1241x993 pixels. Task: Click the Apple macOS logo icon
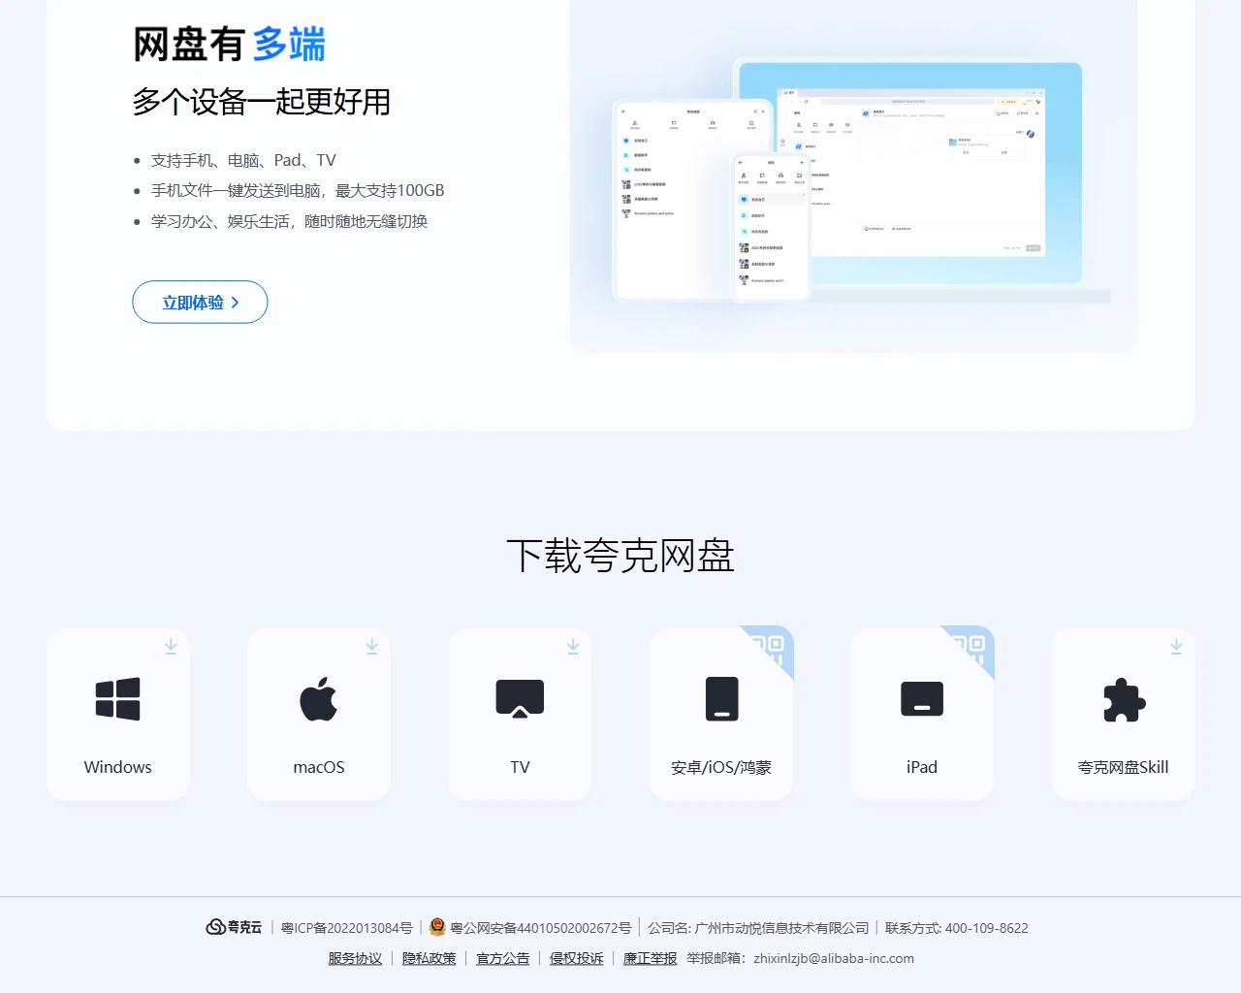pyautogui.click(x=319, y=698)
